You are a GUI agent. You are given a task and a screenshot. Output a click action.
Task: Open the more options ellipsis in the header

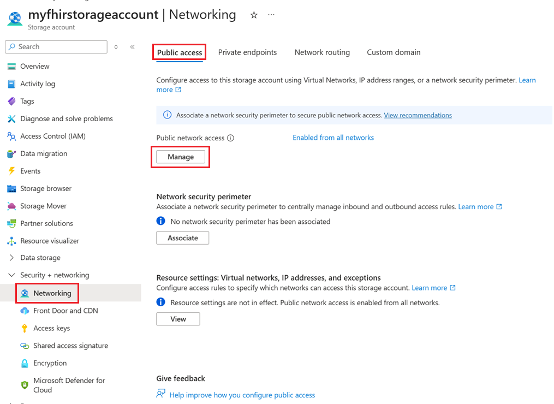(271, 15)
